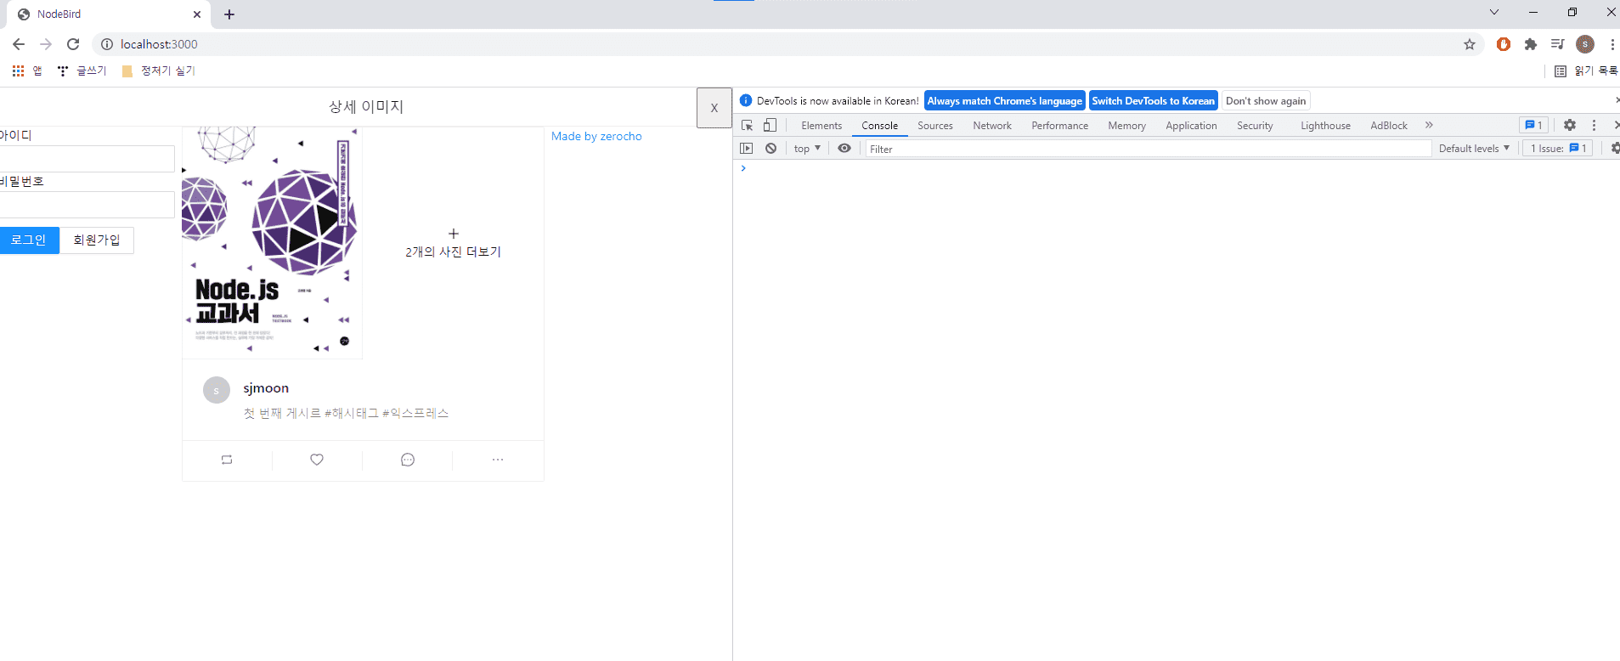Open the Chrome extensions puzzle icon

click(x=1531, y=44)
